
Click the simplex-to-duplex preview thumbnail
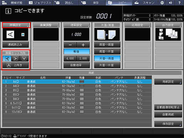point(107,34)
